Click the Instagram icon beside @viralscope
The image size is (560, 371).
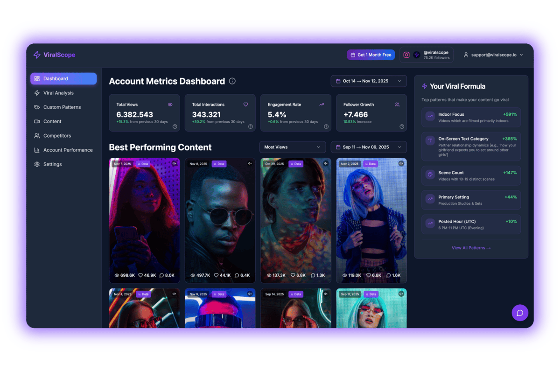(406, 55)
